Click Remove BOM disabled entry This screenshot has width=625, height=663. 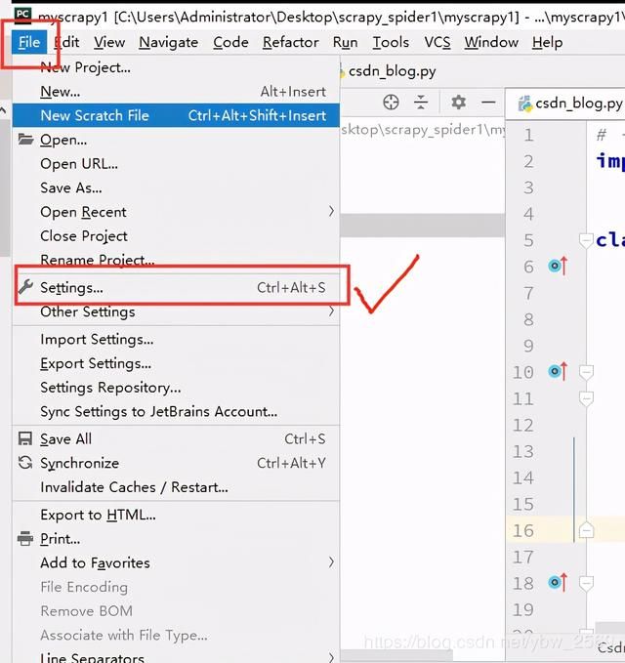tap(176, 611)
